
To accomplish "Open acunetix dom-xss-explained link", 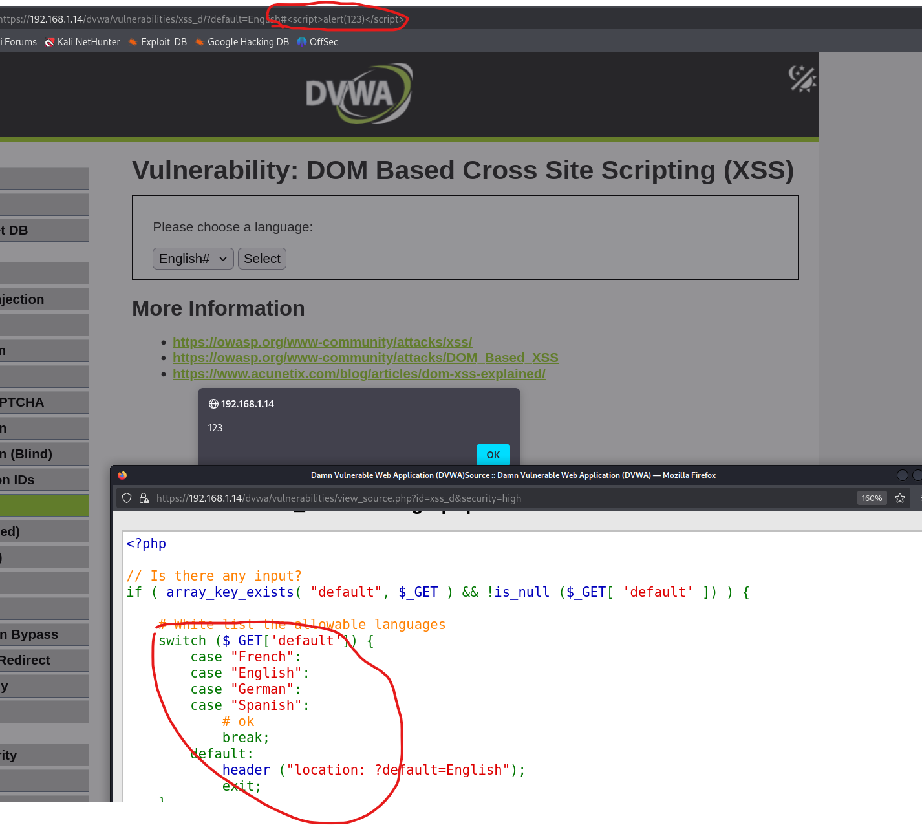I will pyautogui.click(x=359, y=374).
